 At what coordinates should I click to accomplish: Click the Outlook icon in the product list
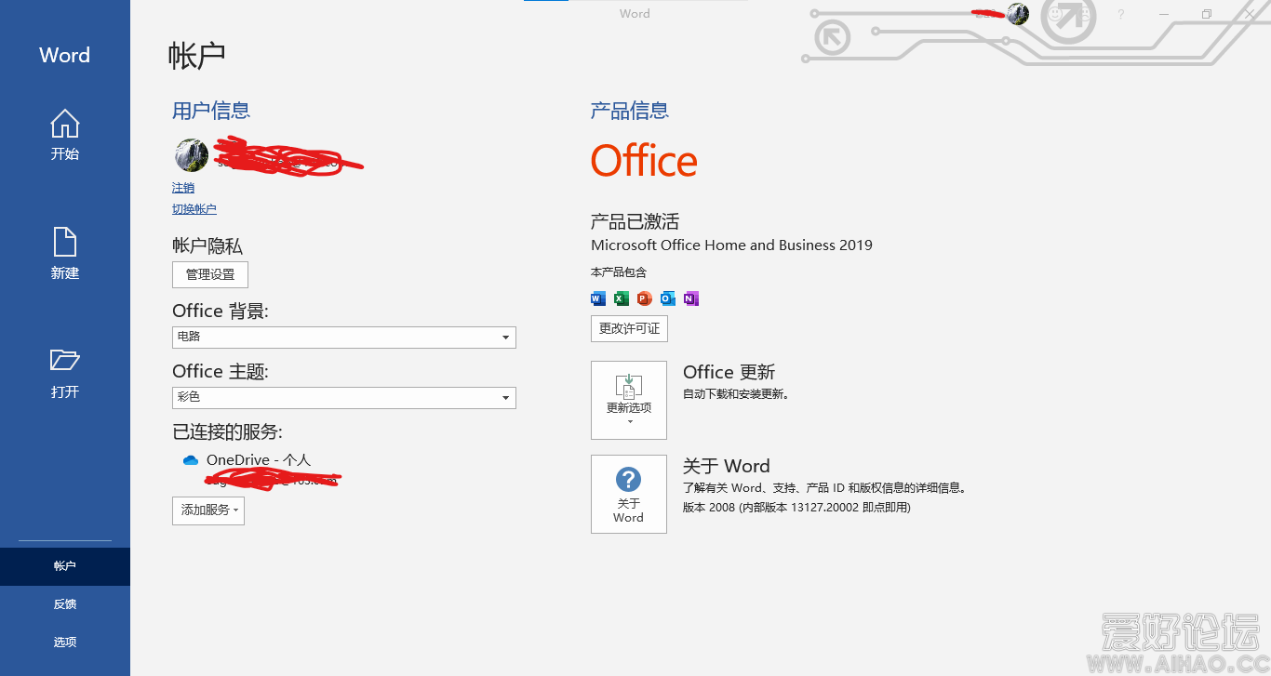coord(667,298)
